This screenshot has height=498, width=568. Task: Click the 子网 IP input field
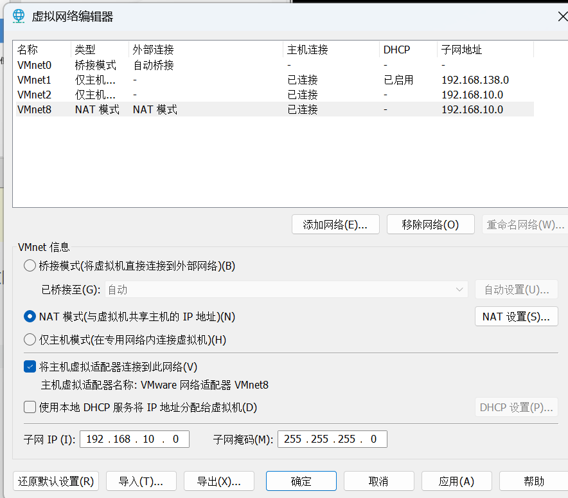coord(134,439)
